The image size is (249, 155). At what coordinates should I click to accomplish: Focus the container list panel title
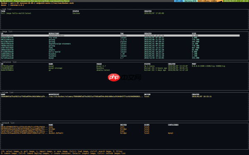[10, 62]
